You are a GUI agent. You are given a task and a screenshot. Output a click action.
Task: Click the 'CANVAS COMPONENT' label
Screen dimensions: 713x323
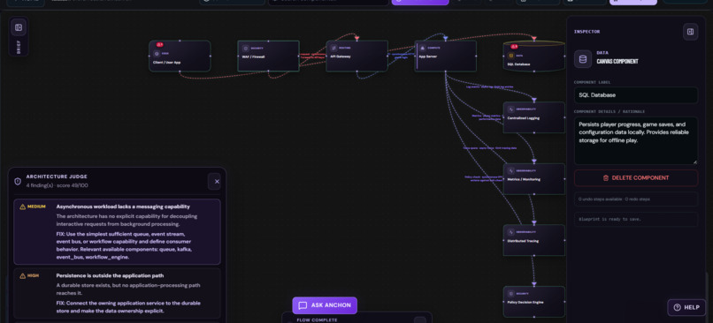click(x=617, y=62)
